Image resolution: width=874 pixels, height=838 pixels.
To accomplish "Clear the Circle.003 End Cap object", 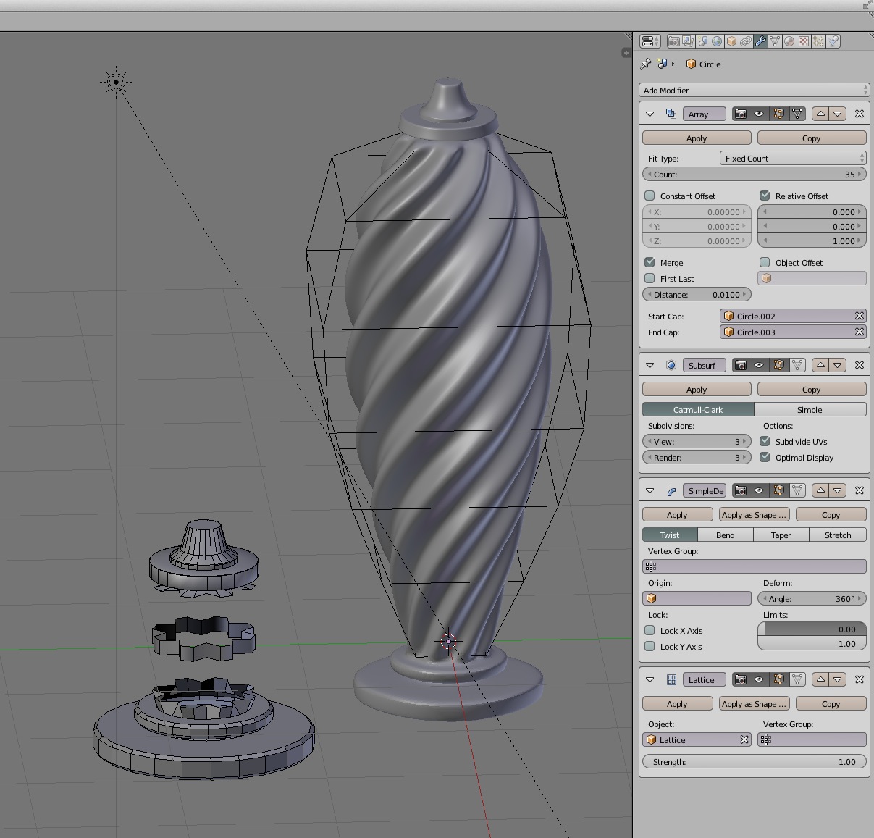I will click(x=860, y=332).
